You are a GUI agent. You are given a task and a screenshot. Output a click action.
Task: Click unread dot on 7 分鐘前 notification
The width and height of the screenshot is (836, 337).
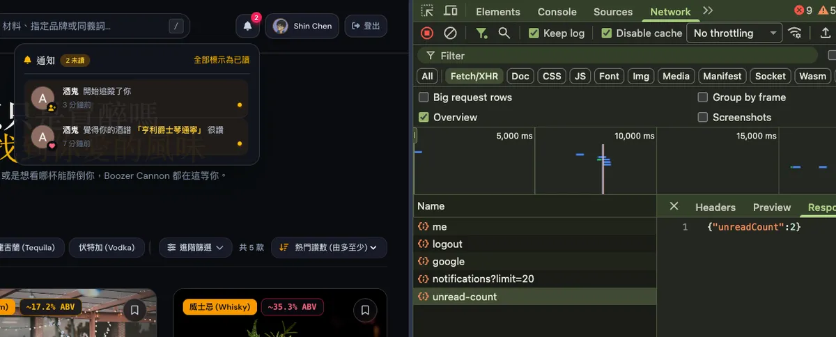(x=240, y=144)
